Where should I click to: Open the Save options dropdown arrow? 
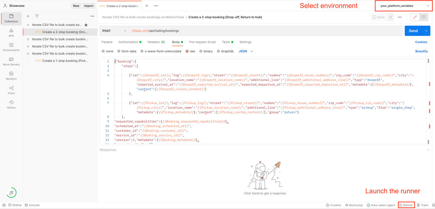click(x=390, y=17)
